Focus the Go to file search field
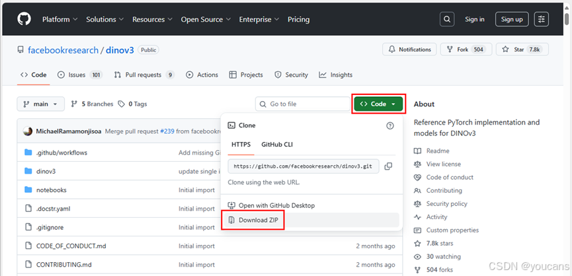This screenshot has width=572, height=276. pyautogui.click(x=303, y=104)
